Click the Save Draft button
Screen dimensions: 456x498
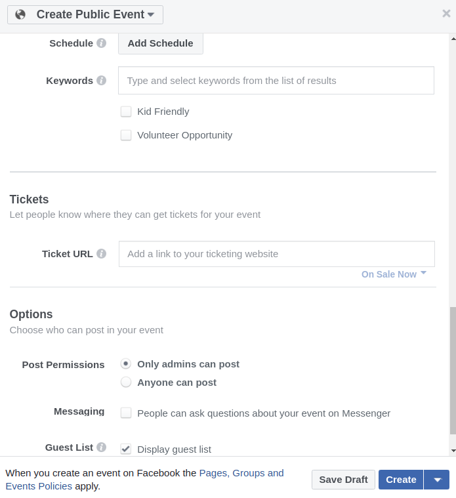point(343,480)
